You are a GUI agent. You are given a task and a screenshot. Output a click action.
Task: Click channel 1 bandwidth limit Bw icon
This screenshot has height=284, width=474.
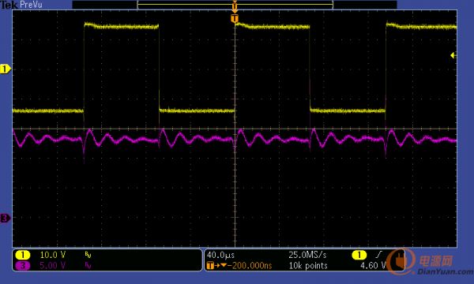pyautogui.click(x=88, y=256)
